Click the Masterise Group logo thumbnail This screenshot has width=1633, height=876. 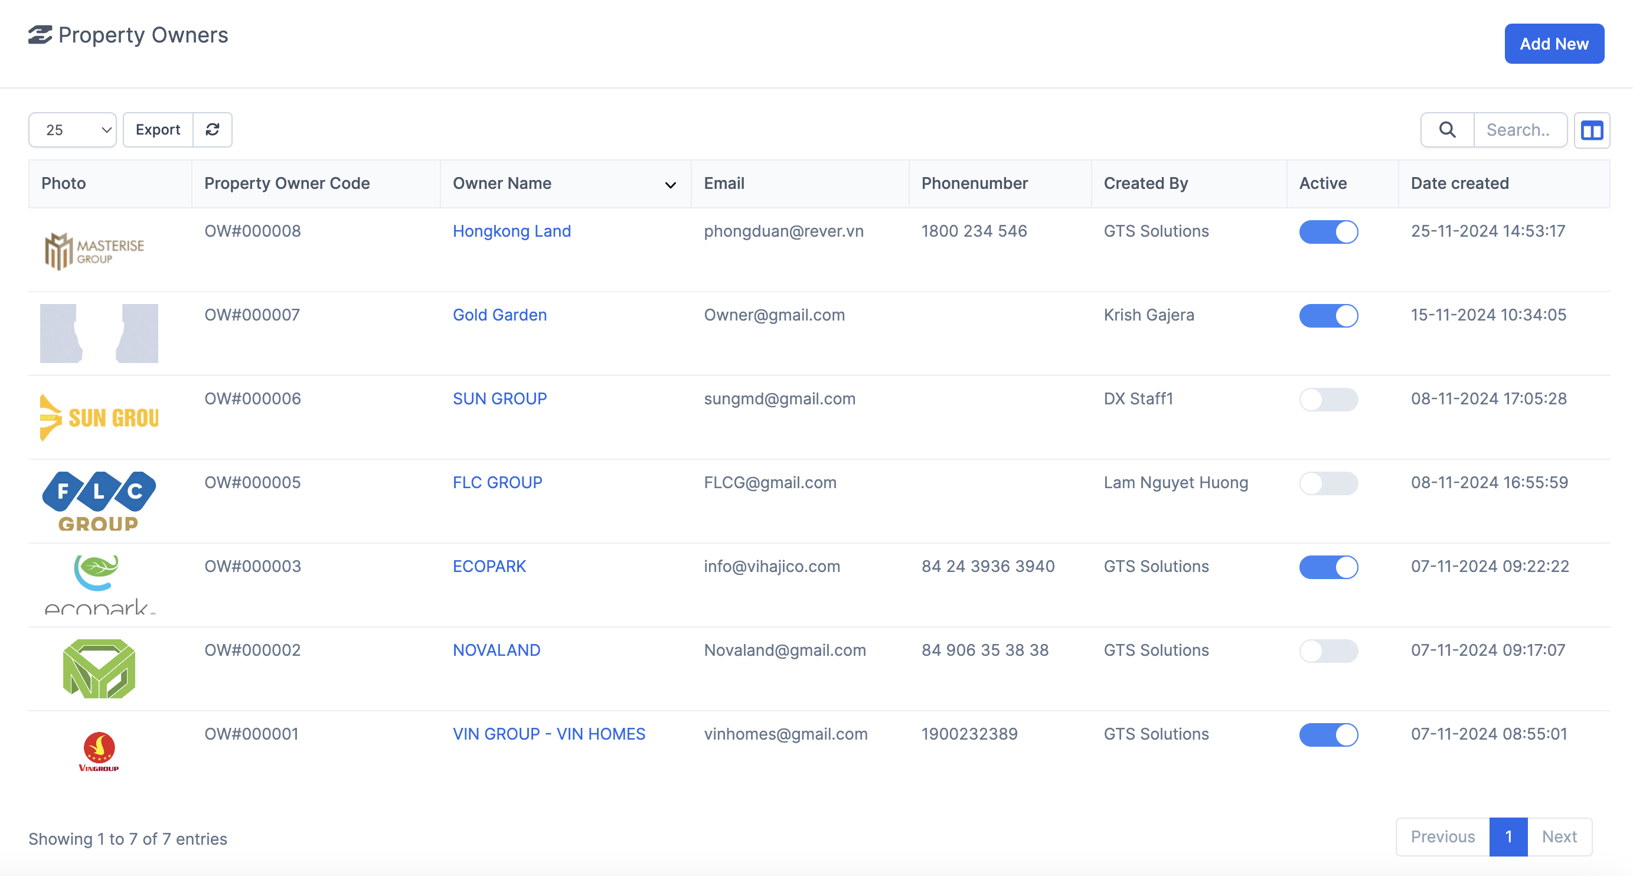pos(95,251)
